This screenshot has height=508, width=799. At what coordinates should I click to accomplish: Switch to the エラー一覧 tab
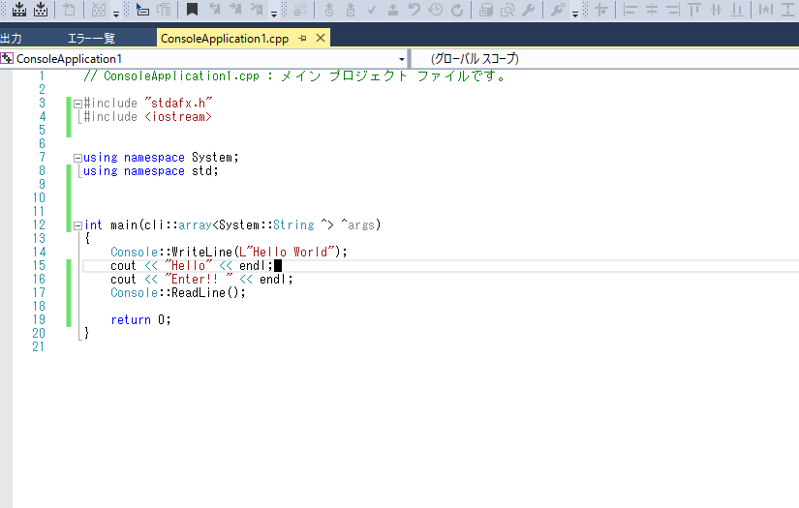pyautogui.click(x=92, y=38)
